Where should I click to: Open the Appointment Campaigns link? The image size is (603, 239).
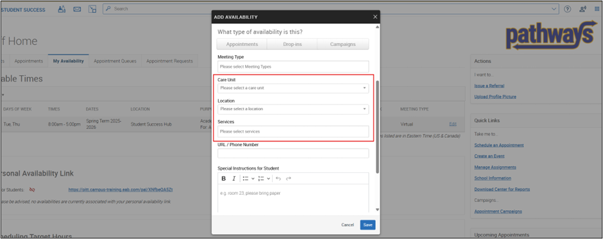pyautogui.click(x=498, y=211)
